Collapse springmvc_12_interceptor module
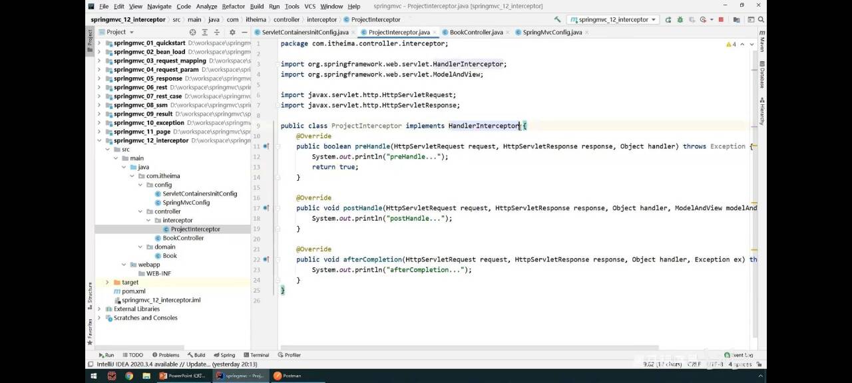This screenshot has height=383, width=852. [x=100, y=140]
